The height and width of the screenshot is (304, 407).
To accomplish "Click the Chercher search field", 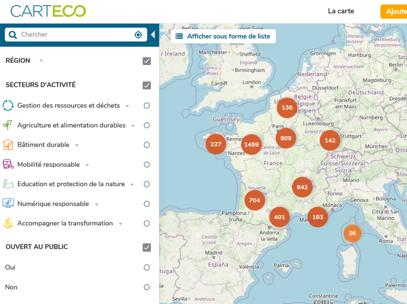I will click(x=75, y=34).
